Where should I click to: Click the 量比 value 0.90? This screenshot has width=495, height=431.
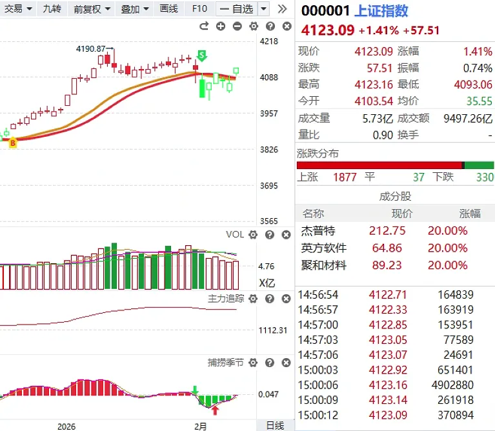(383, 135)
